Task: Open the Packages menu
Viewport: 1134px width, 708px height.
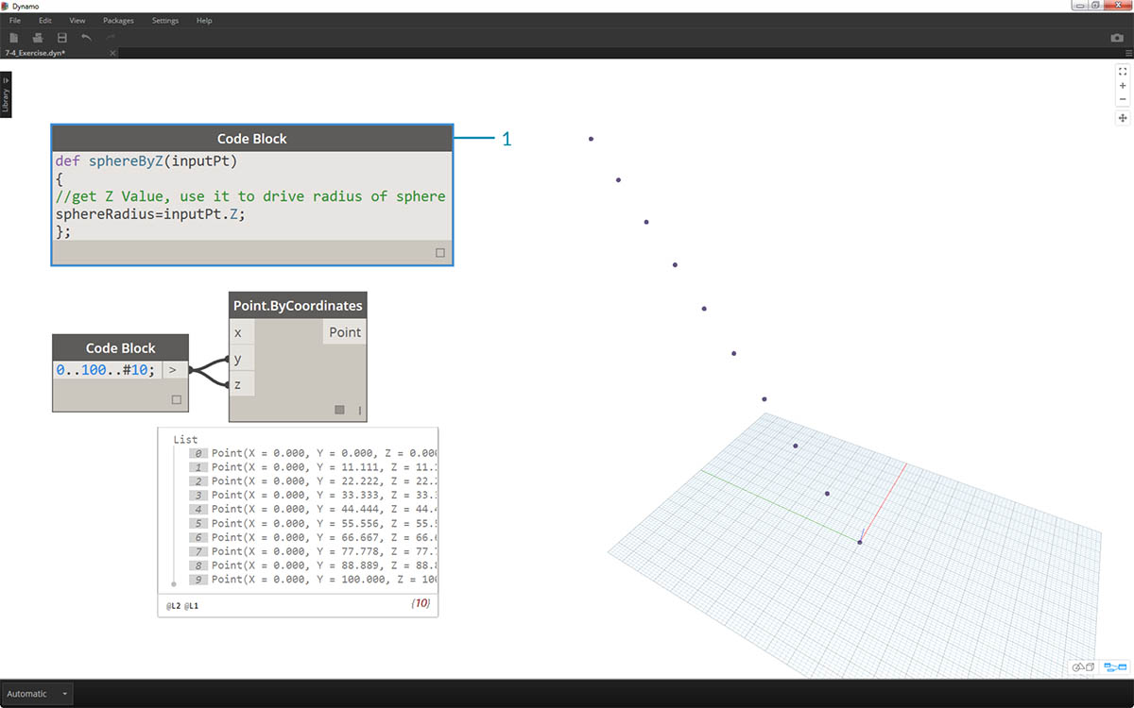Action: click(x=118, y=20)
